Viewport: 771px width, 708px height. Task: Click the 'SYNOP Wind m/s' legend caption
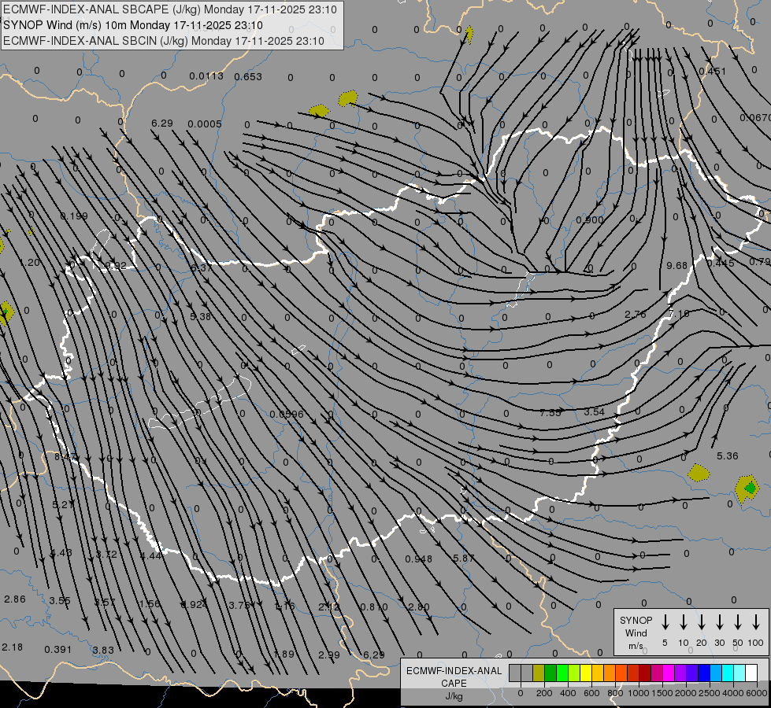pyautogui.click(x=636, y=633)
